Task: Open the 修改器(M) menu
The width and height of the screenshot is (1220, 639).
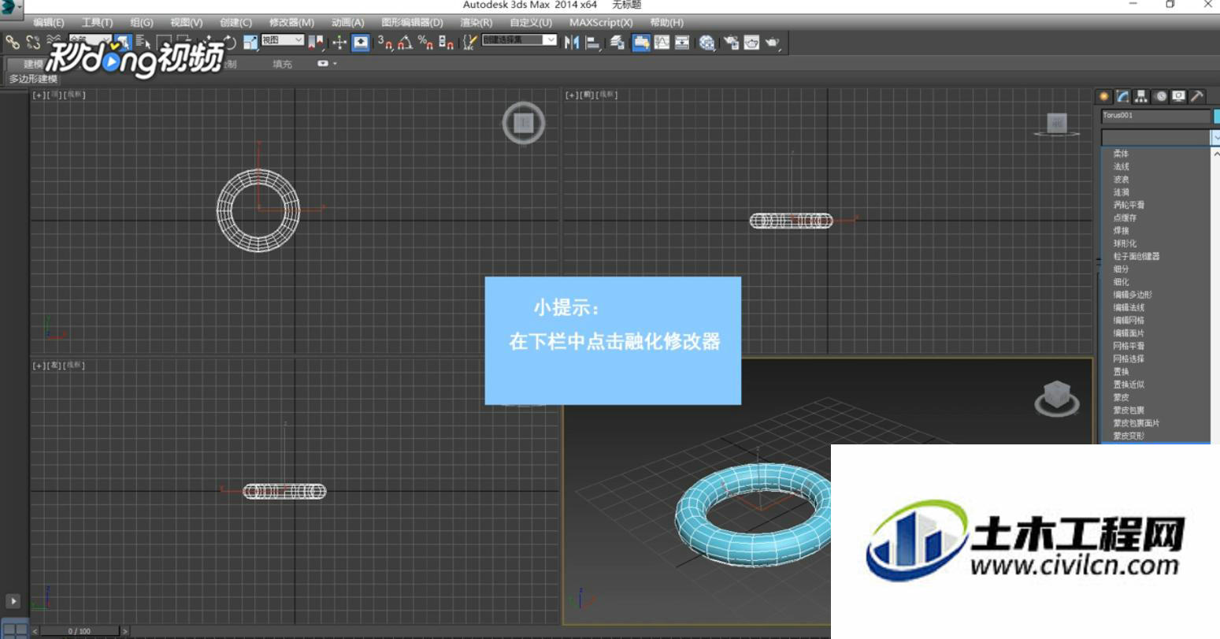Action: point(291,23)
